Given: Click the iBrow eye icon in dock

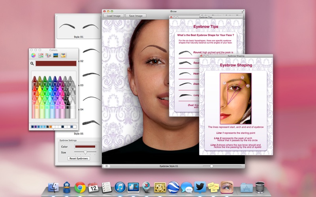Looking at the screenshot, I should (x=227, y=187).
